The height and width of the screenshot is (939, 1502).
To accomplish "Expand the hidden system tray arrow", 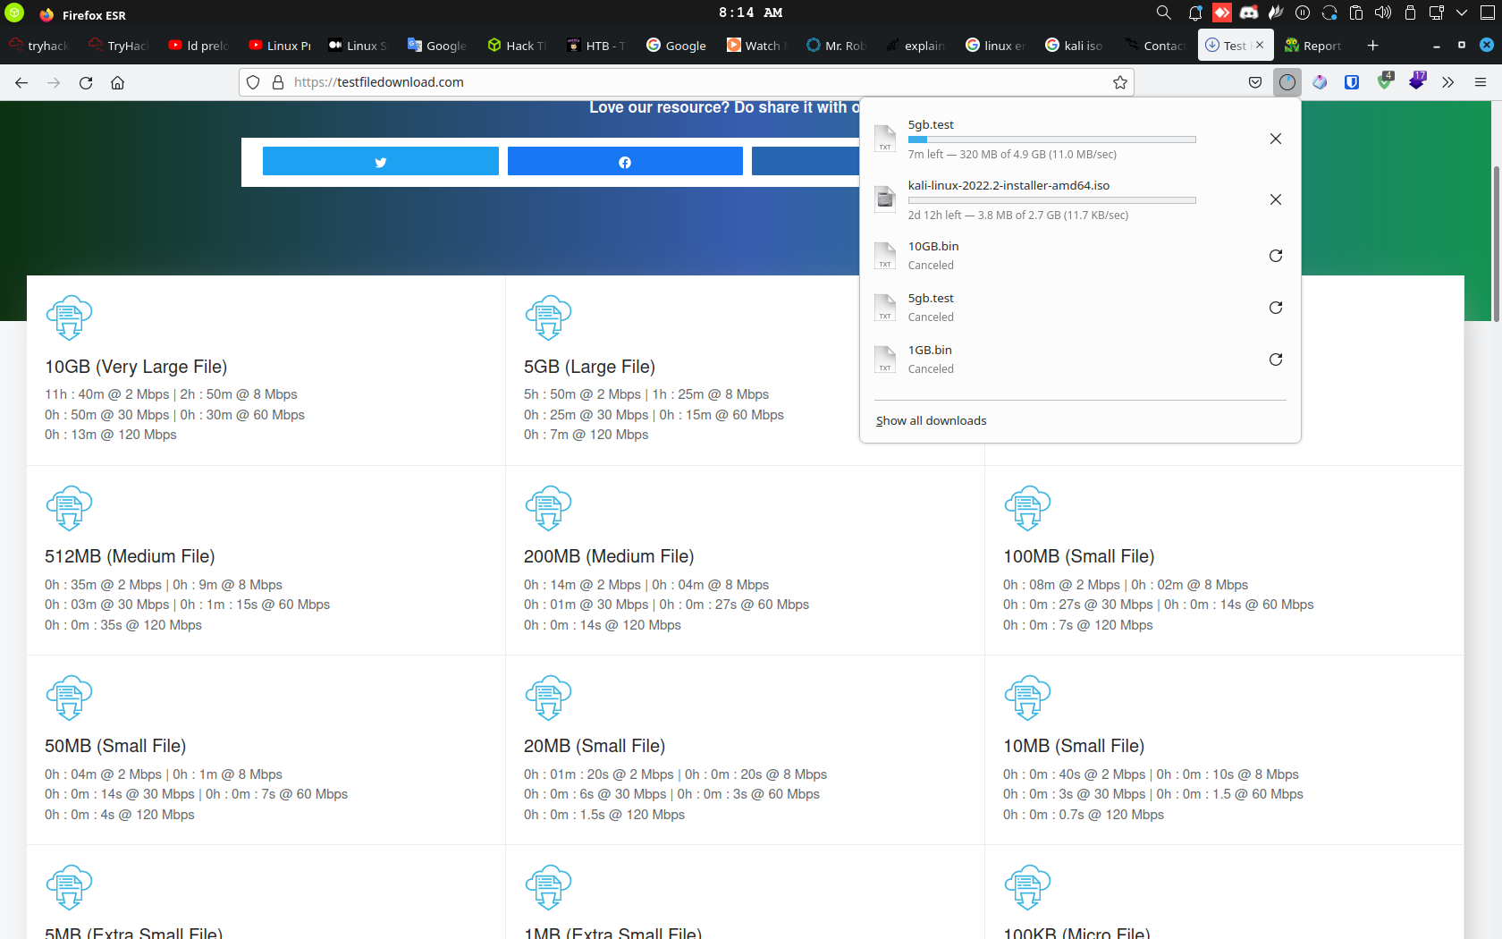I will [x=1462, y=13].
